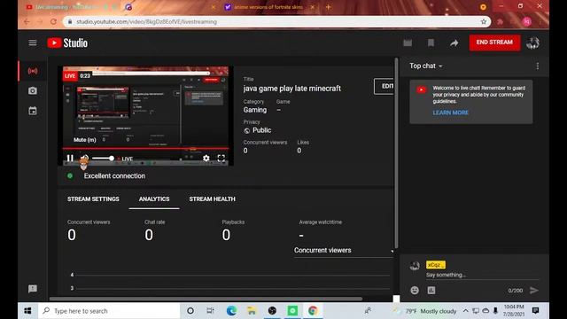Switch to the Stream Health tab
The width and height of the screenshot is (567, 319).
212,198
